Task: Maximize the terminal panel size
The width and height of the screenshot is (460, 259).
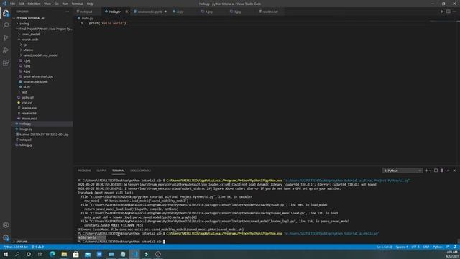Action: coord(448,171)
